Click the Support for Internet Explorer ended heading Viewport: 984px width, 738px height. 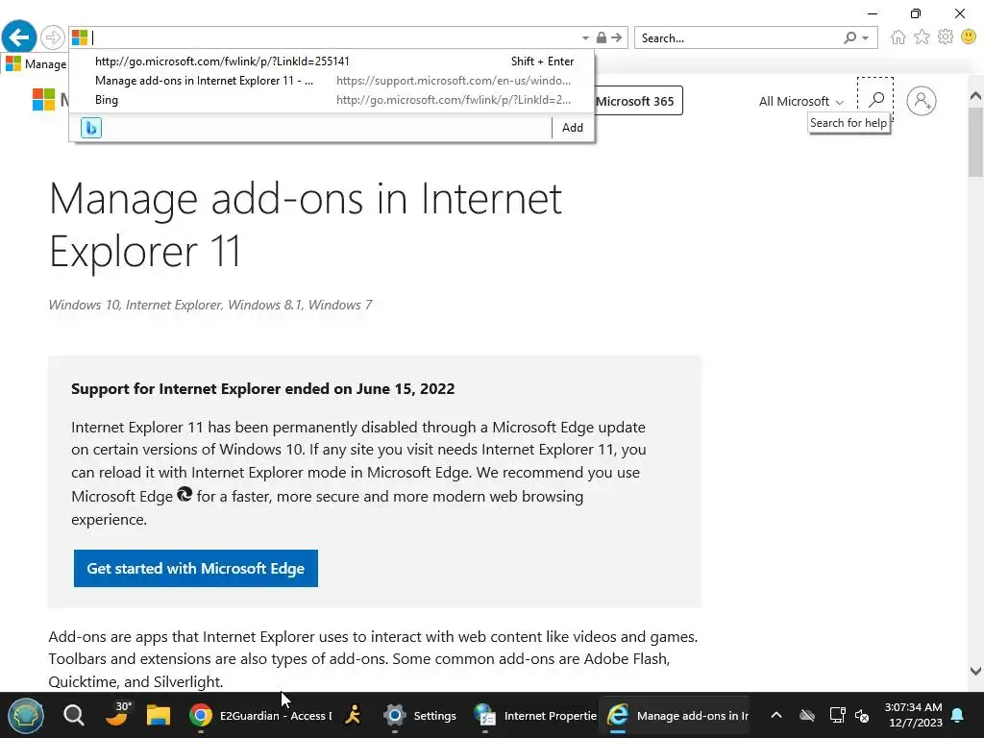click(x=263, y=389)
